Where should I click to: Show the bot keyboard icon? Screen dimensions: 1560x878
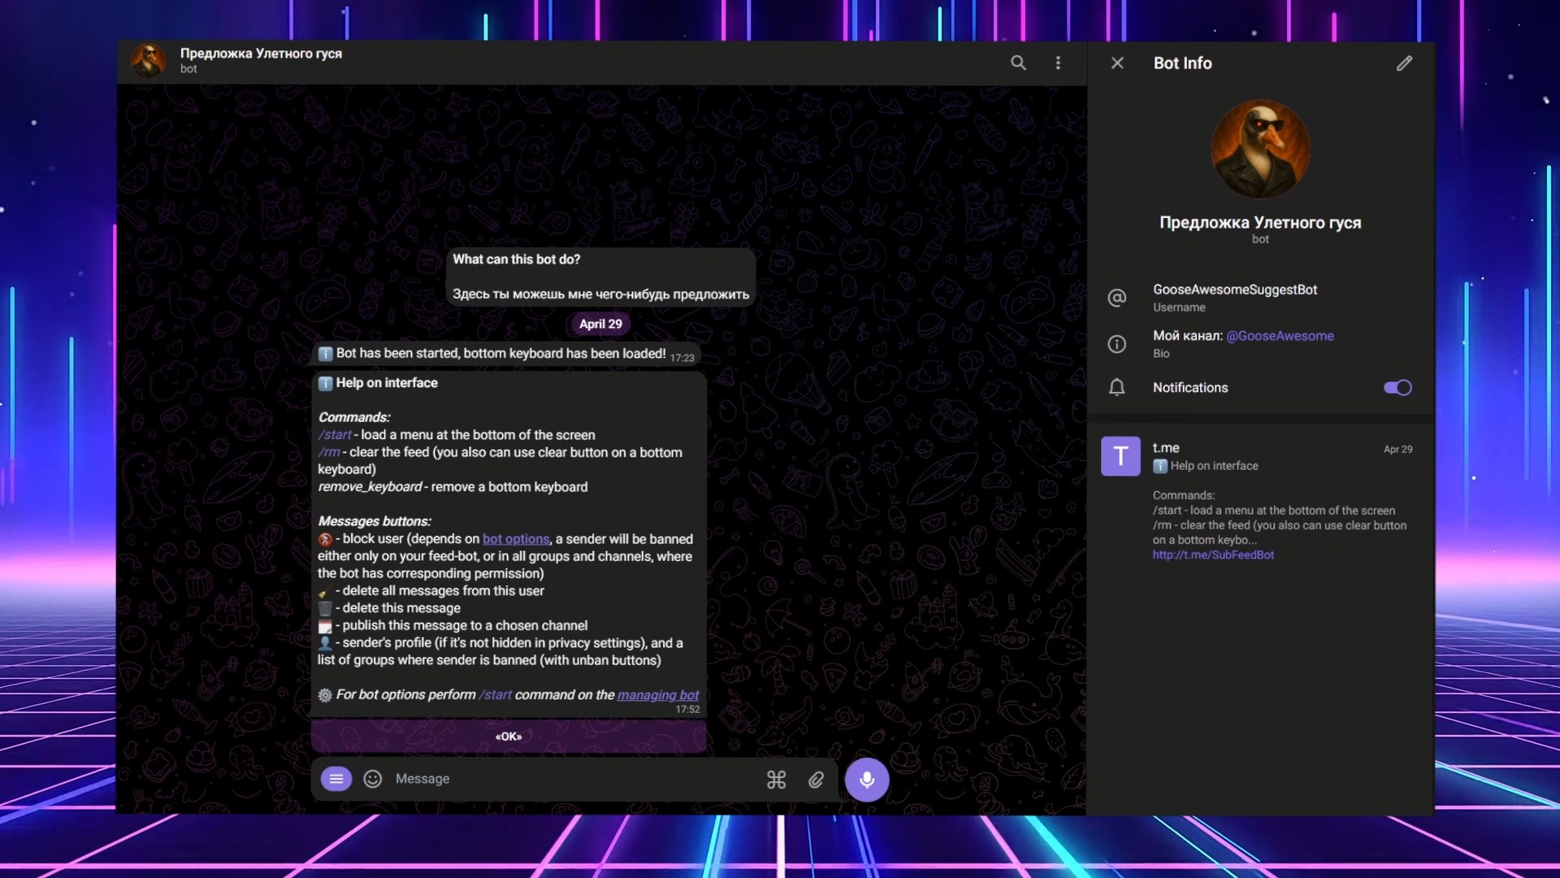pyautogui.click(x=776, y=780)
